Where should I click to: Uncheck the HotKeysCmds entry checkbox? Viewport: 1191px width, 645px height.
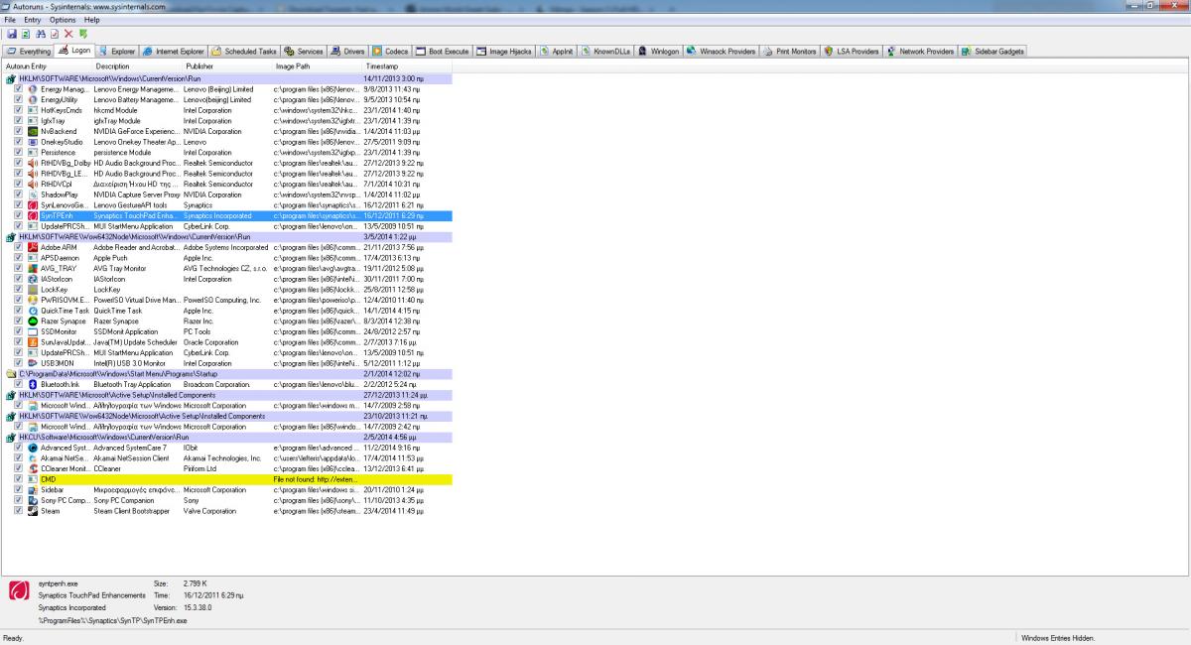point(19,110)
